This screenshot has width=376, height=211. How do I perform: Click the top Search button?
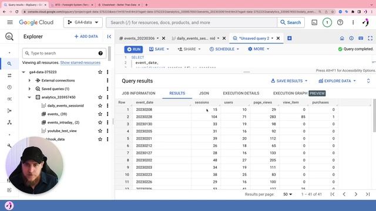[291, 22]
